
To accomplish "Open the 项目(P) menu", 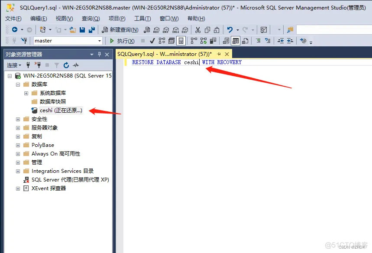I will click(117, 19).
